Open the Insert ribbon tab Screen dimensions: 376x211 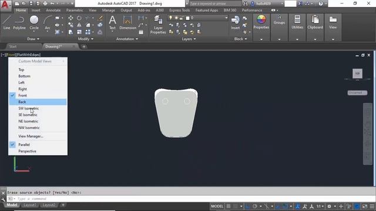click(36, 11)
